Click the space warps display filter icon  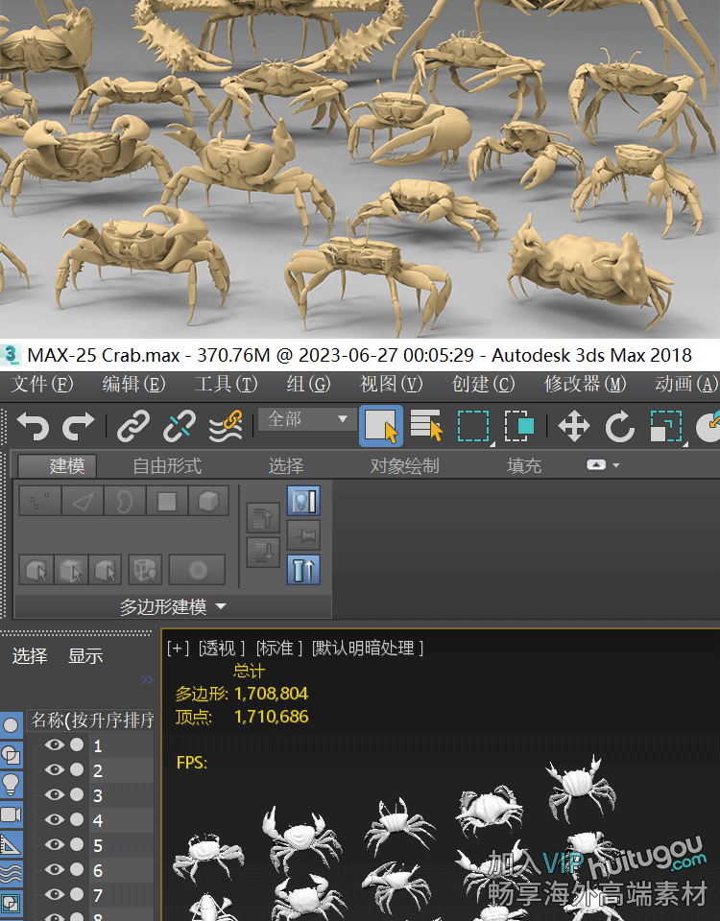coord(12,874)
